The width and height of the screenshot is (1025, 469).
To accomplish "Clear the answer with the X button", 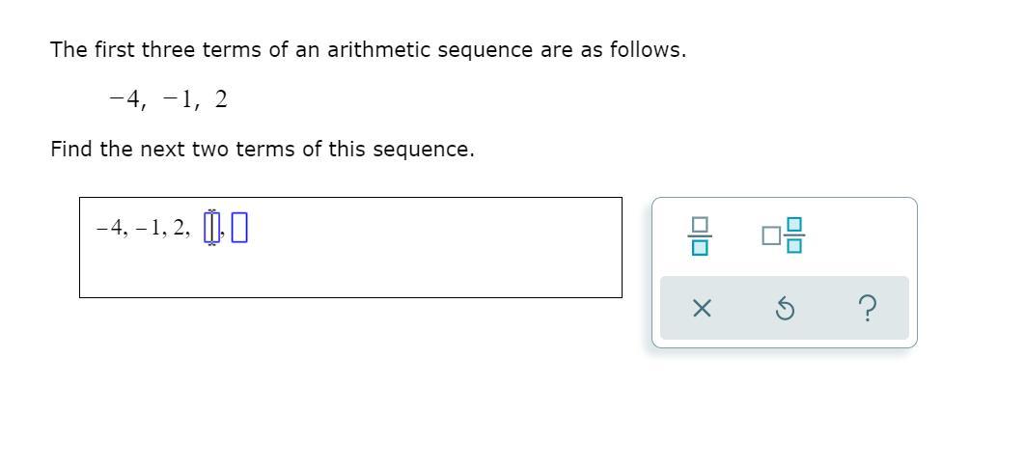I will (x=702, y=308).
